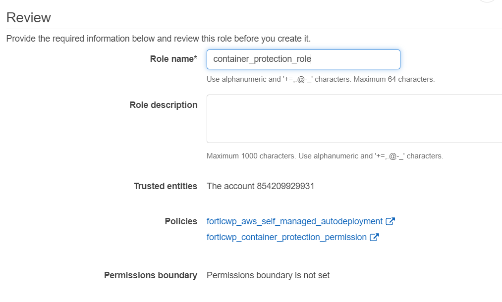Image resolution: width=502 pixels, height=302 pixels.
Task: Open the forticwp_container_protection_permission policy link
Action: pyautogui.click(x=286, y=238)
